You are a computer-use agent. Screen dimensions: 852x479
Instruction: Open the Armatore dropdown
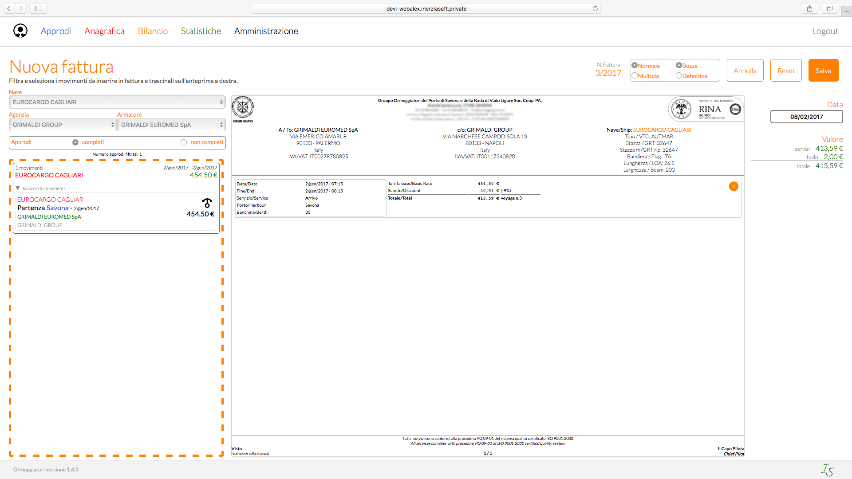(x=171, y=125)
